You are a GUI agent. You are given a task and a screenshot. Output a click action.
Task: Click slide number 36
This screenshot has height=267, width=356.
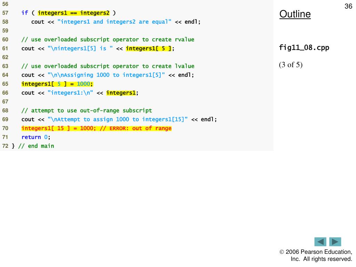pyautogui.click(x=348, y=6)
